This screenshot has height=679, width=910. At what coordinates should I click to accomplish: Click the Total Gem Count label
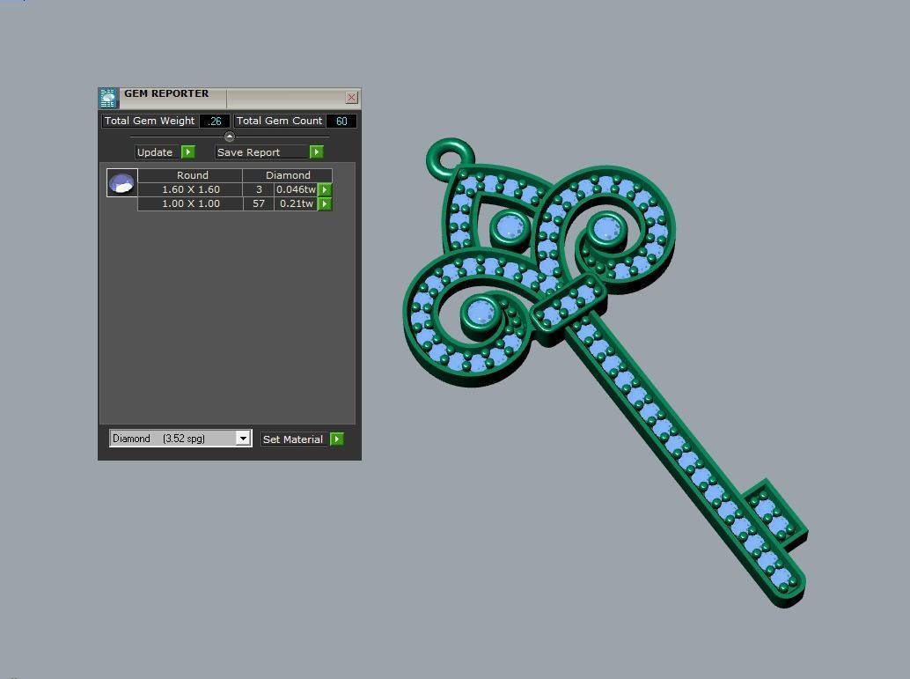click(279, 121)
